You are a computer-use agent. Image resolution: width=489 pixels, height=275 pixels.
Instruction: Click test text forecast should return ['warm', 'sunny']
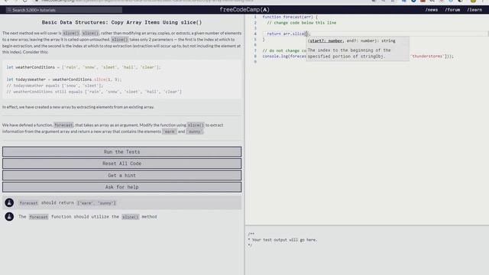coord(67,203)
